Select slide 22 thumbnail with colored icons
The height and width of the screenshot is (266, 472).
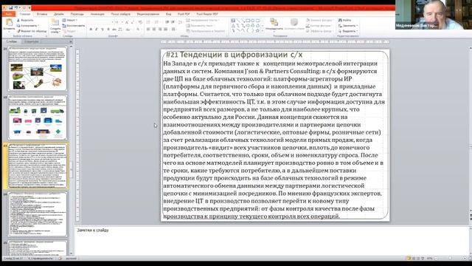click(38, 117)
